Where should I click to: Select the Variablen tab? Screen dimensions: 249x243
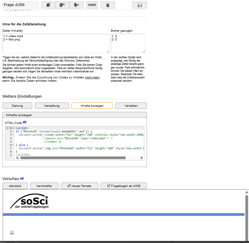point(131,106)
